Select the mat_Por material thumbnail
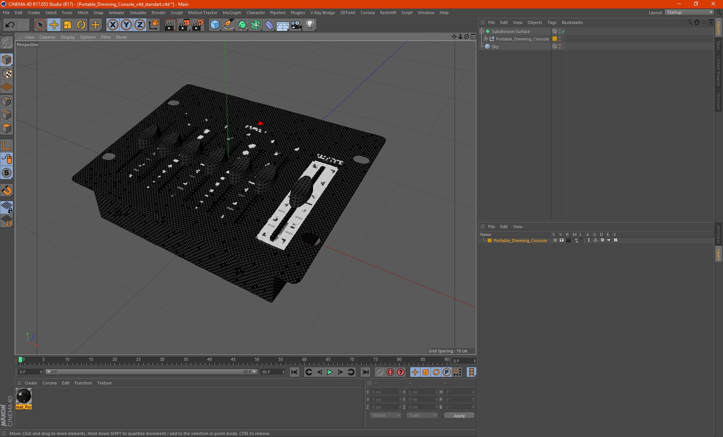723x437 pixels. 23,396
